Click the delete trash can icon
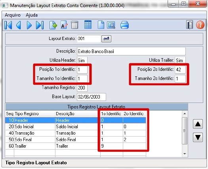Viewport: 208px width, 169px height. point(75,25)
